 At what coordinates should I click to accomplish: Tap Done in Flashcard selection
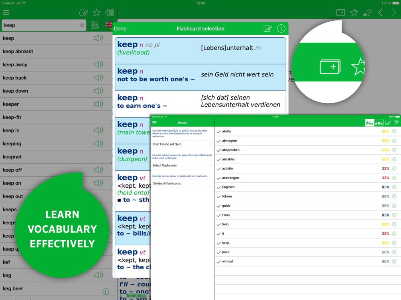(x=120, y=28)
